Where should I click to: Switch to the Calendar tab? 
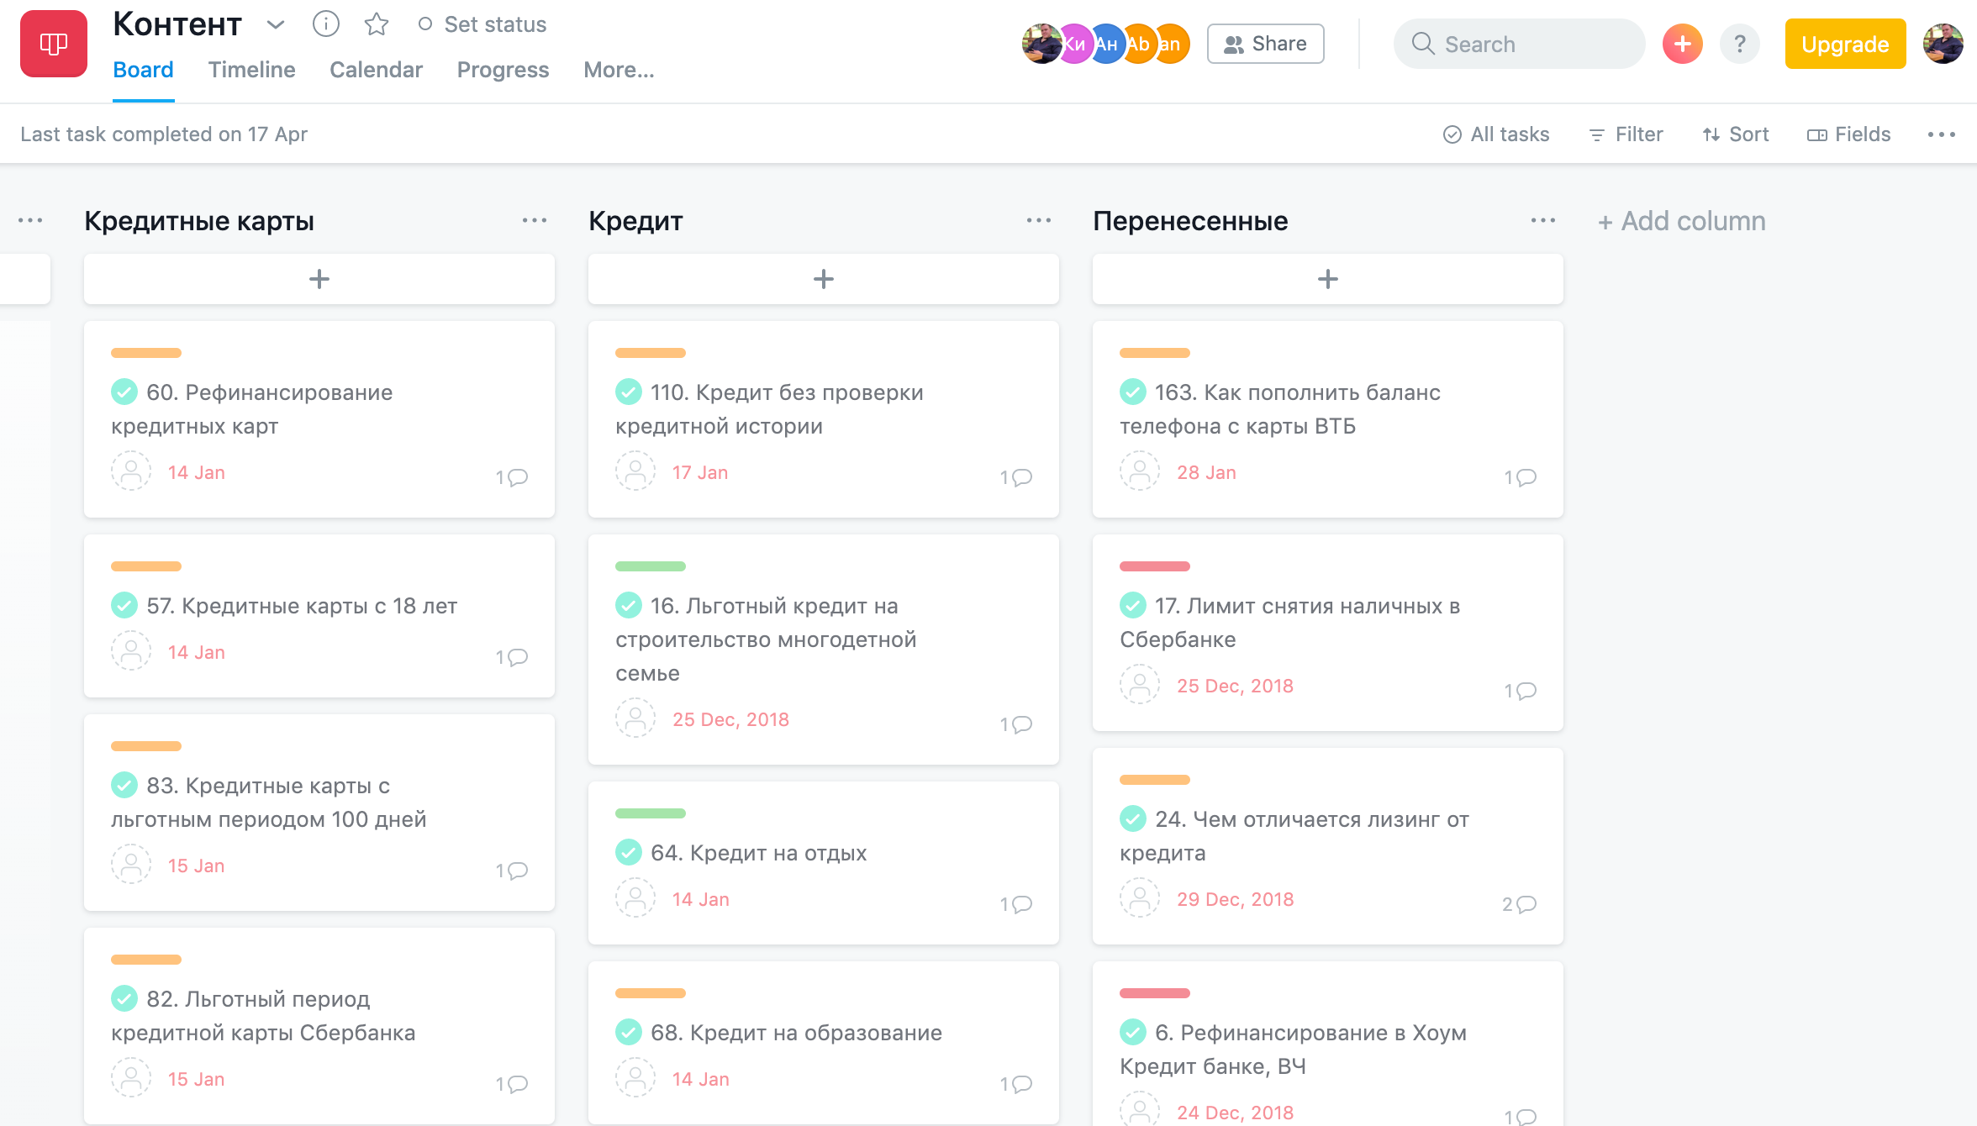(376, 70)
